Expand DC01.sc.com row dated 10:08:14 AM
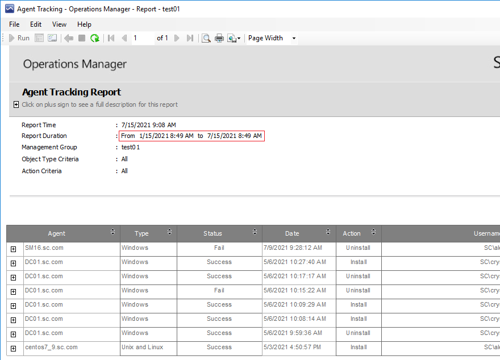This screenshot has width=500, height=360. tap(14, 320)
